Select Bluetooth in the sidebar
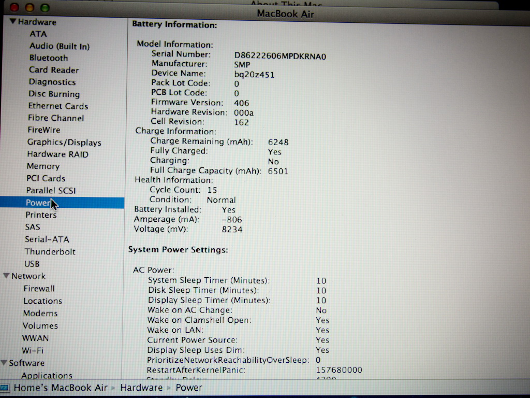The image size is (530, 398). [x=48, y=58]
